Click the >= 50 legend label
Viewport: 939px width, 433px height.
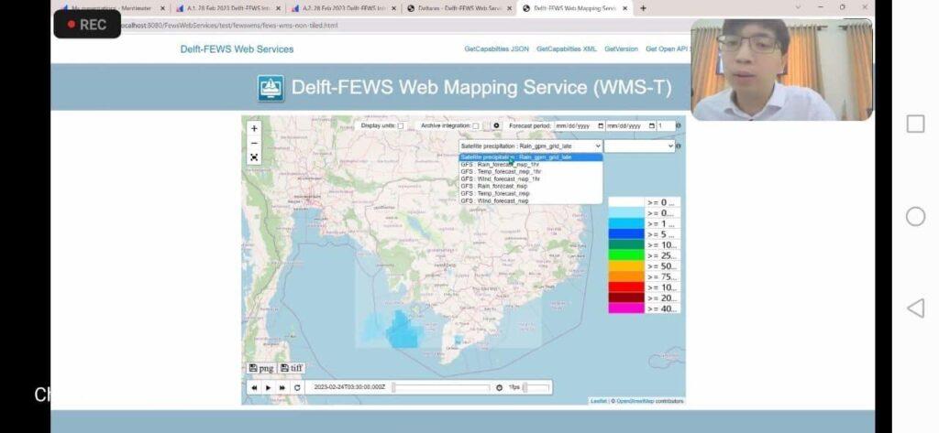click(662, 266)
